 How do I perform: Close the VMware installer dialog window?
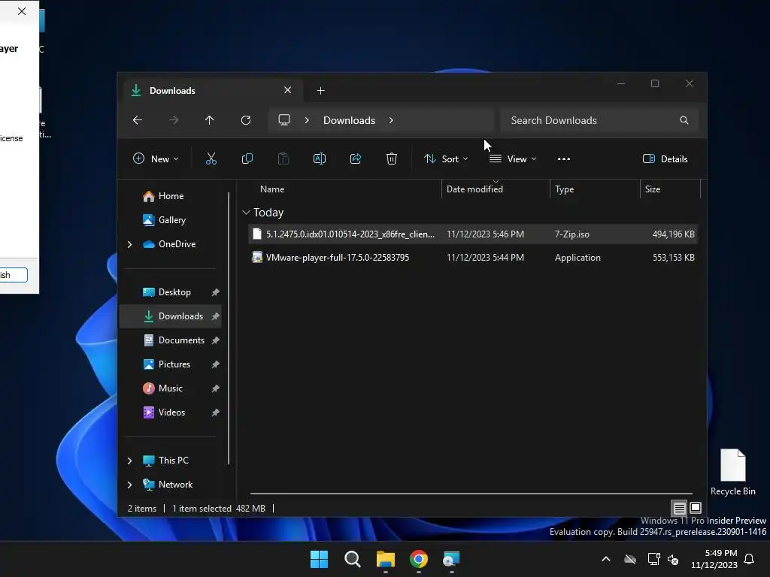tap(22, 11)
